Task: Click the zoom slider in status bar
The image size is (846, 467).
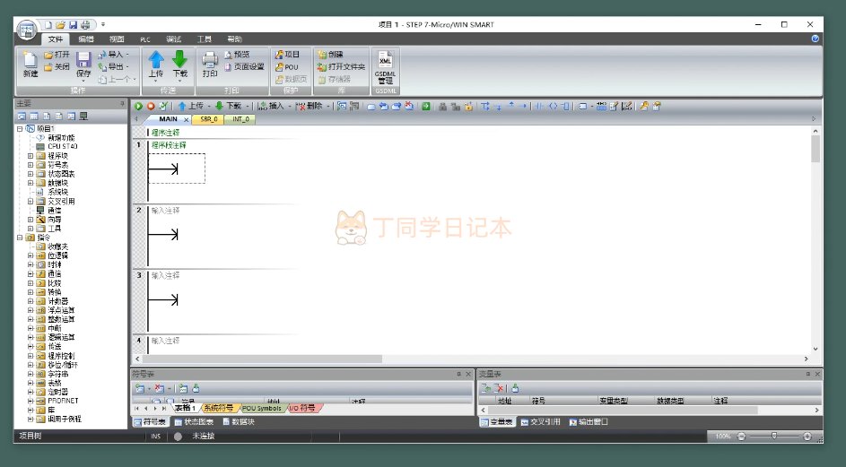Action: 773,437
